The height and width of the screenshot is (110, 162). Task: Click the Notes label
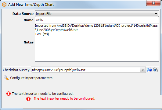tap(29, 42)
